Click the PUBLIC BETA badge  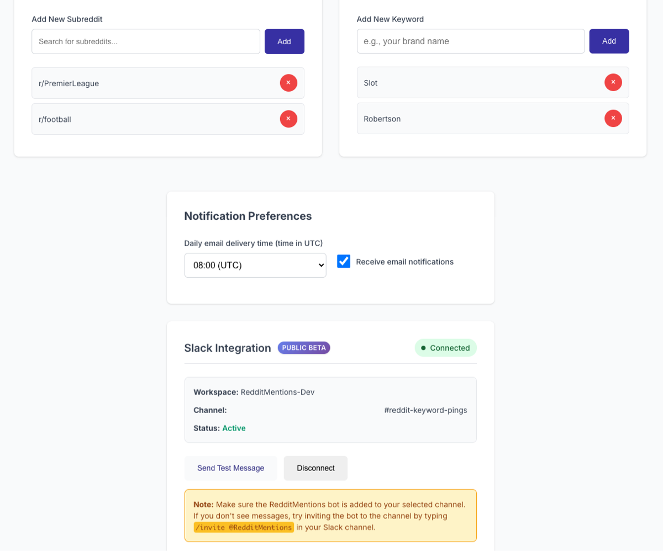pyautogui.click(x=303, y=348)
